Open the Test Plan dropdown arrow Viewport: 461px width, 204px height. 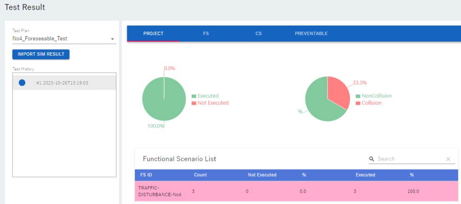[112, 39]
